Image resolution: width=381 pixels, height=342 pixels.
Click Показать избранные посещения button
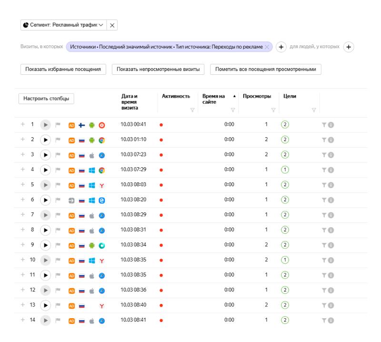pyautogui.click(x=63, y=69)
